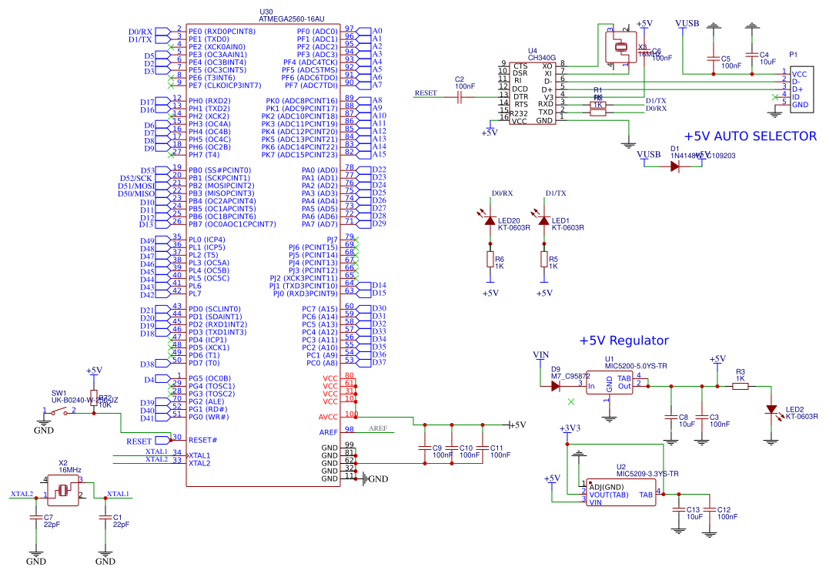The width and height of the screenshot is (826, 574).
Task: Select capacitor C5 100nF near VUSB
Action: coord(714,58)
